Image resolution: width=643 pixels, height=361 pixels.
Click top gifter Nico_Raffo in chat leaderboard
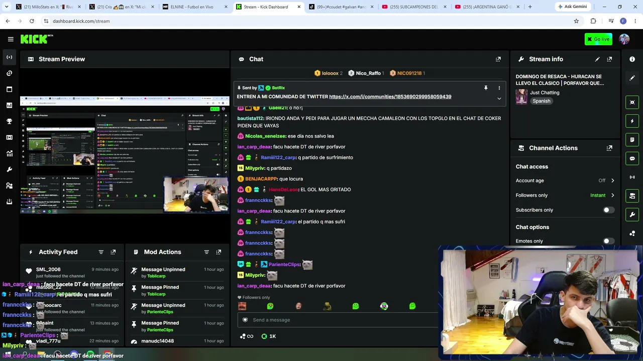click(368, 73)
